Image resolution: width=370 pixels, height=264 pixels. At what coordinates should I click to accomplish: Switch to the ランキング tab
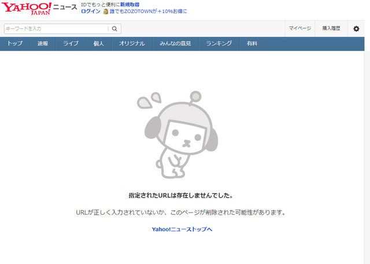[219, 44]
